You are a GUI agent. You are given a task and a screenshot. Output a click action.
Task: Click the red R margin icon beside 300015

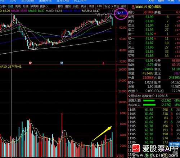click(133, 7)
